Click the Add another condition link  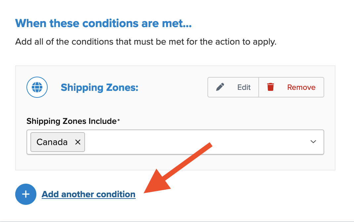[x=88, y=194]
